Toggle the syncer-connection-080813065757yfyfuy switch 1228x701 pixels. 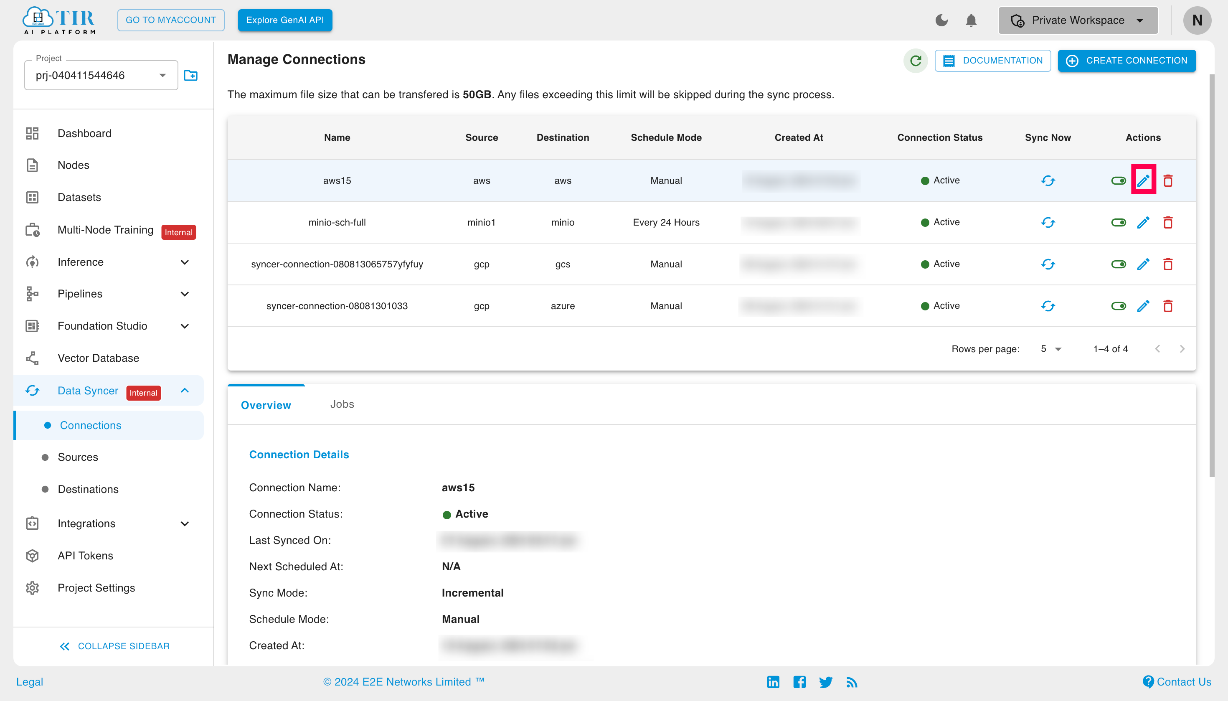point(1118,264)
